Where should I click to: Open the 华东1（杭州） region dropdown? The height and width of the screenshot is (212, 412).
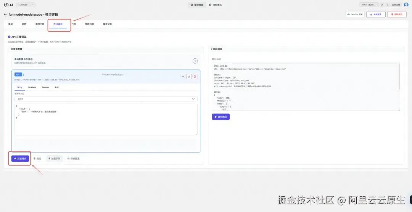coord(369,5)
